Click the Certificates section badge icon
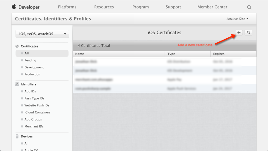Viewport: 268px width, 151px height. pos(17,46)
